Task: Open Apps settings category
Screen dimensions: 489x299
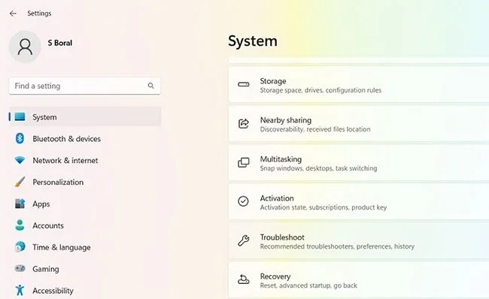Action: click(x=85, y=204)
